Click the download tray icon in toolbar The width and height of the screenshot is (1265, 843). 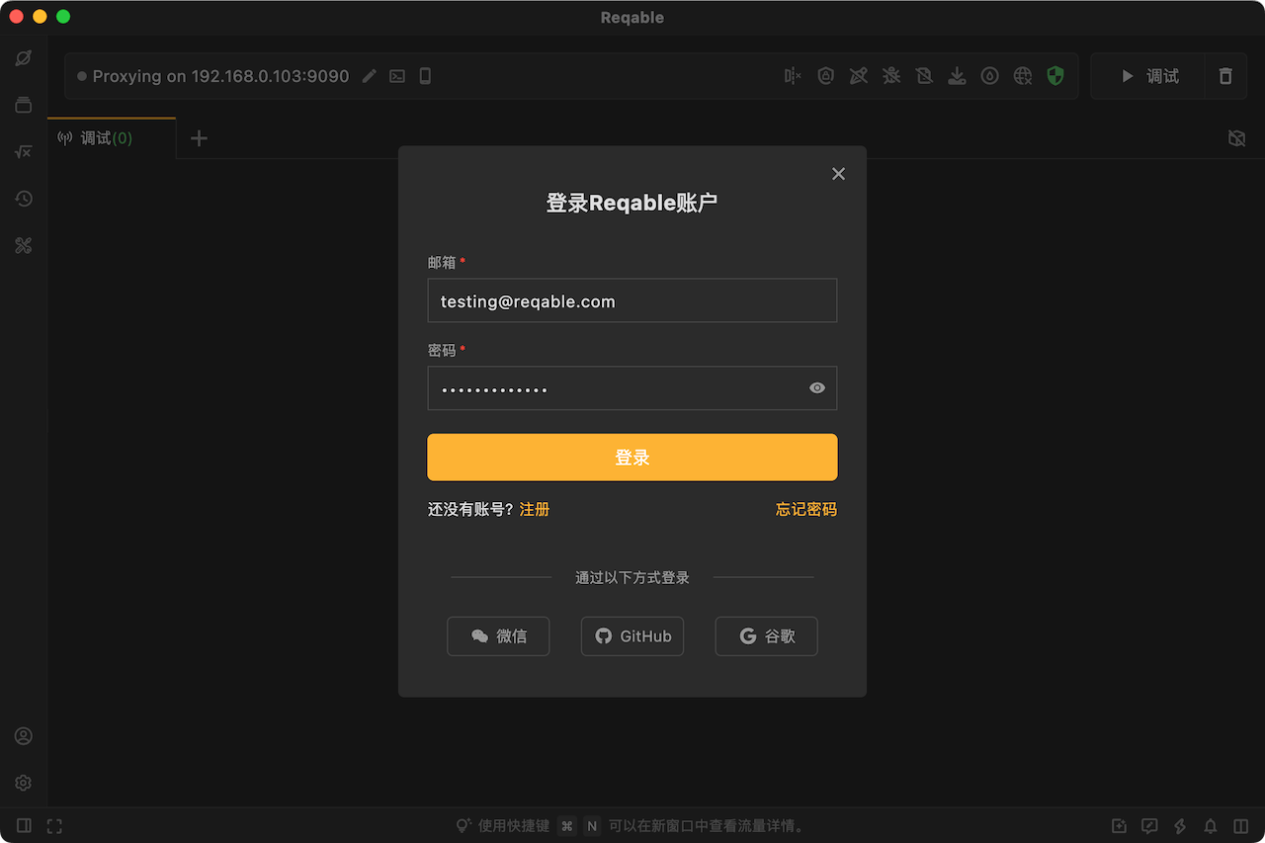pyautogui.click(x=957, y=76)
